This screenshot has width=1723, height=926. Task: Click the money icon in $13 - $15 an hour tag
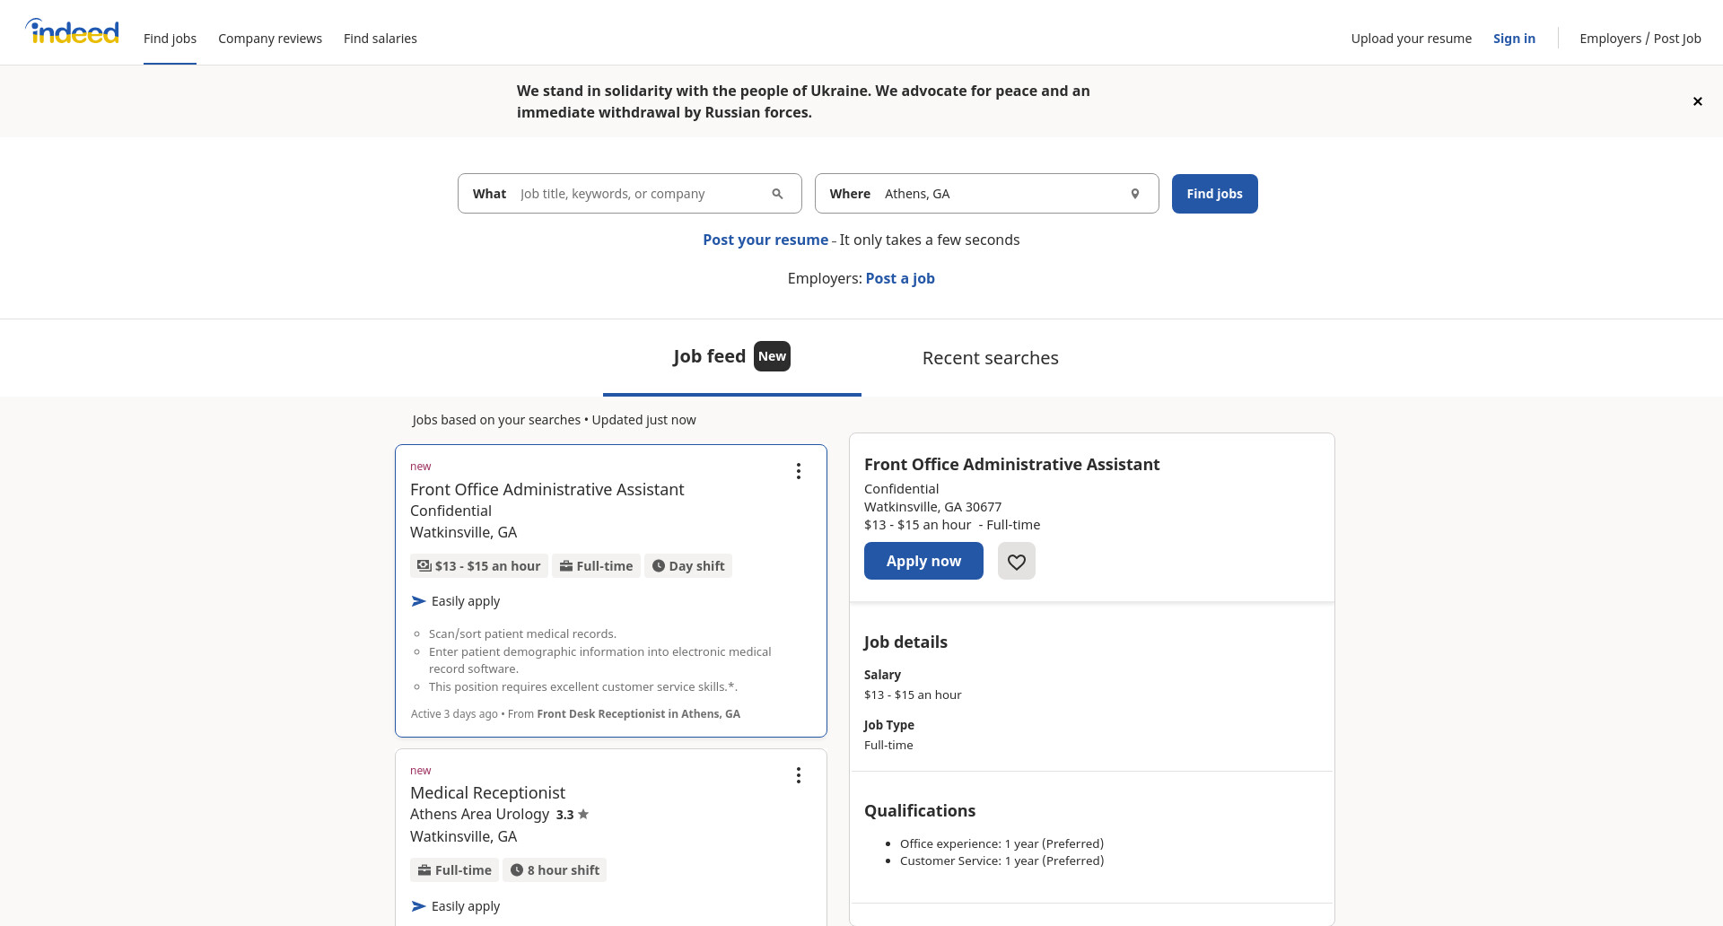424,566
